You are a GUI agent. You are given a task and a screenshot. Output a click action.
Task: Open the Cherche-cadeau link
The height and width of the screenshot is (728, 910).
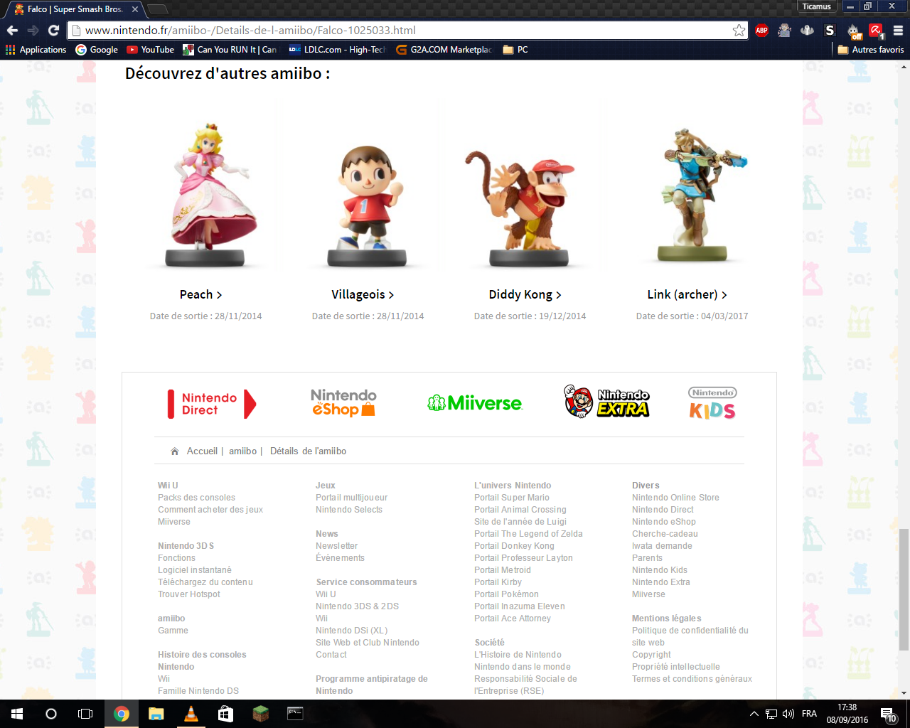pyautogui.click(x=665, y=534)
